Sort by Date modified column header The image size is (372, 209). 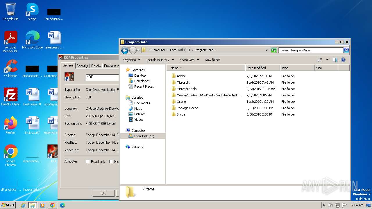point(262,68)
